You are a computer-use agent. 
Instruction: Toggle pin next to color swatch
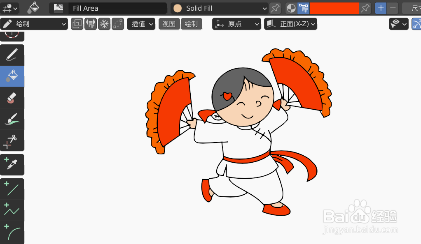point(365,8)
